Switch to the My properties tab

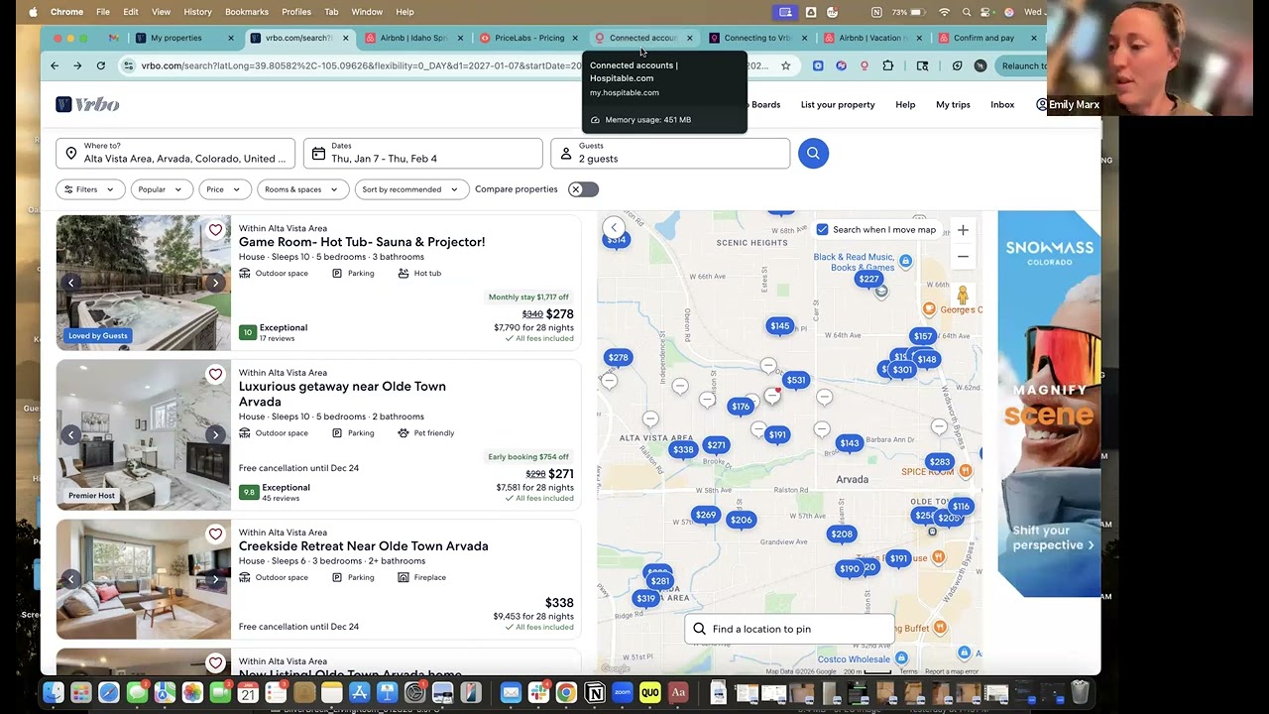tap(175, 38)
